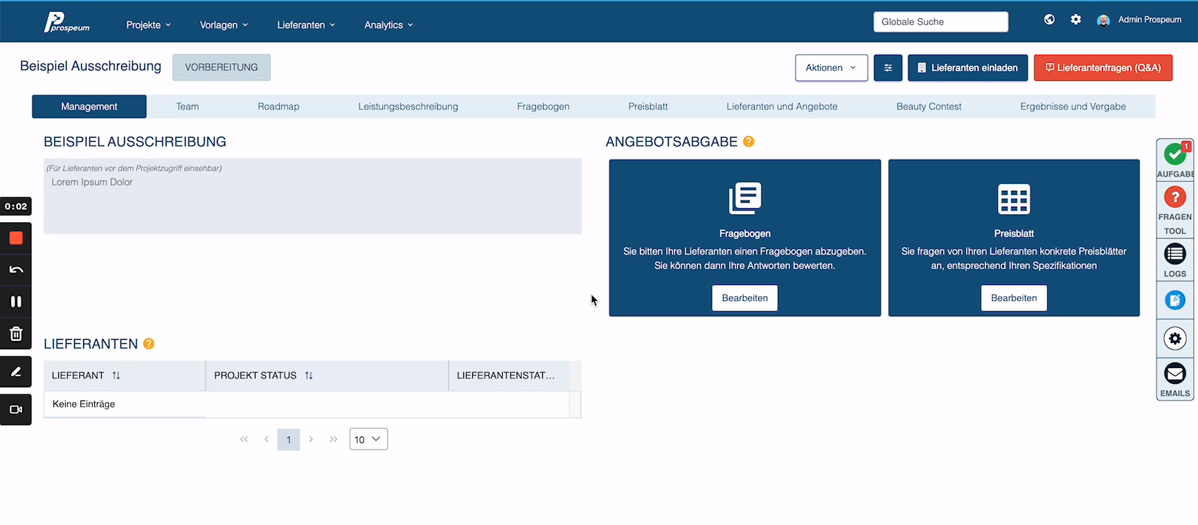1198x525 pixels.
Task: Click the blue notes icon in right sidebar
Action: 1174,300
